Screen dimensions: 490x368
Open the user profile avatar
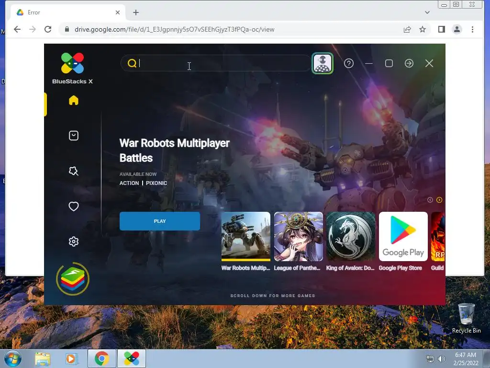[323, 63]
